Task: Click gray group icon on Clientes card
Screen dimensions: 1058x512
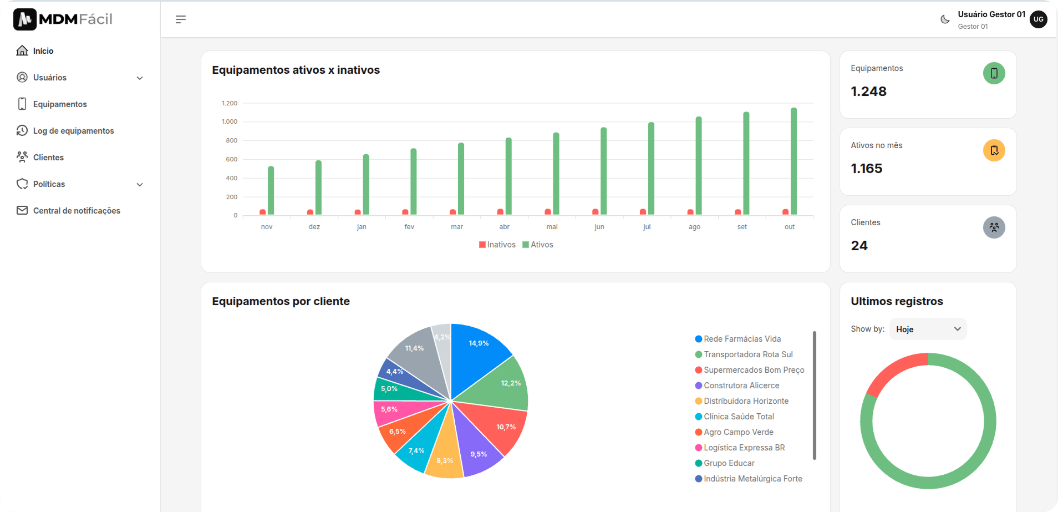Action: click(994, 227)
